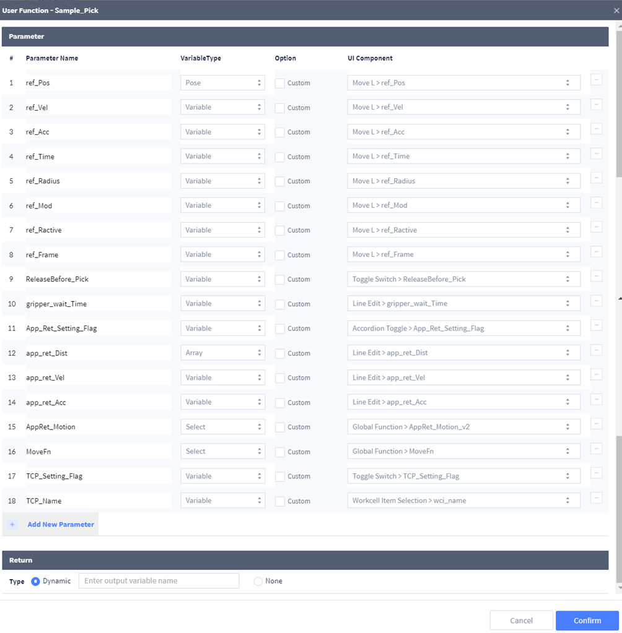This screenshot has width=622, height=633.
Task: Delete the app_ret_Dist parameter row
Action: (596, 350)
